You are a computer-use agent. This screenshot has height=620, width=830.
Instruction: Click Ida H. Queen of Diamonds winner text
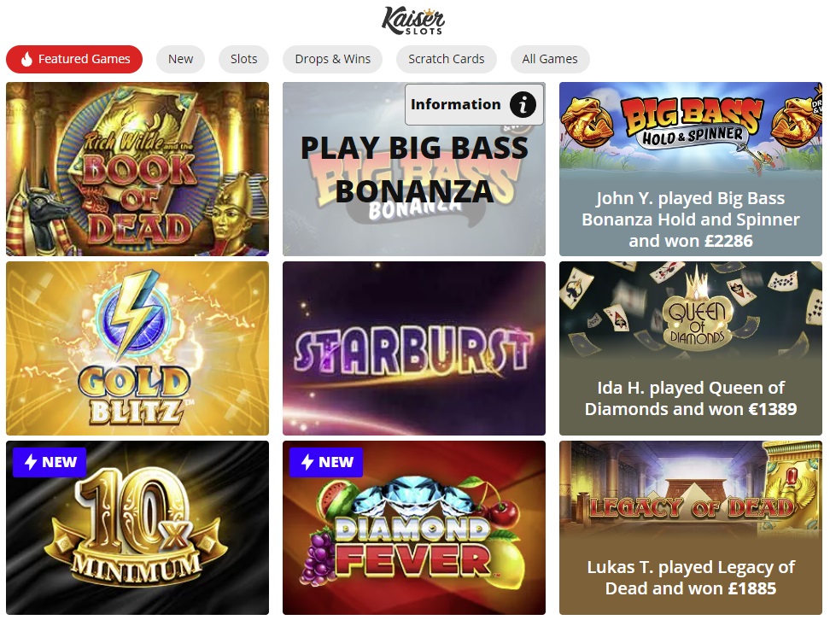pos(691,398)
